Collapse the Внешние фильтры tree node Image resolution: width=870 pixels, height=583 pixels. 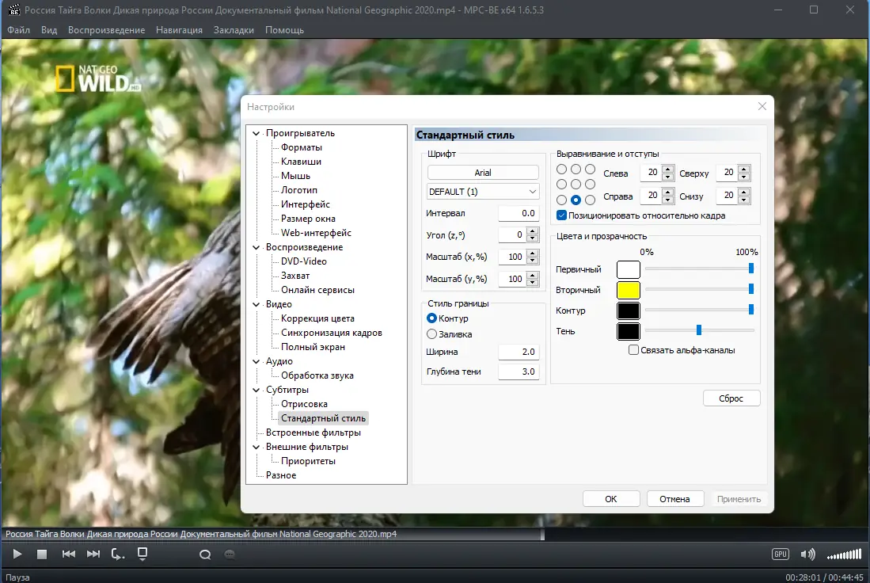tap(256, 447)
